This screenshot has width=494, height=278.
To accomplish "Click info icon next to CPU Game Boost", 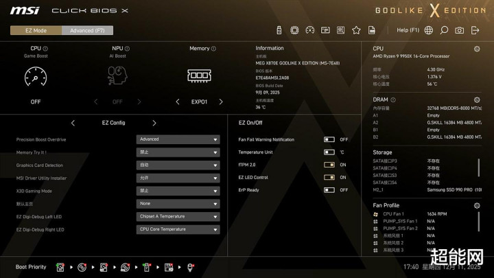I will (45, 49).
